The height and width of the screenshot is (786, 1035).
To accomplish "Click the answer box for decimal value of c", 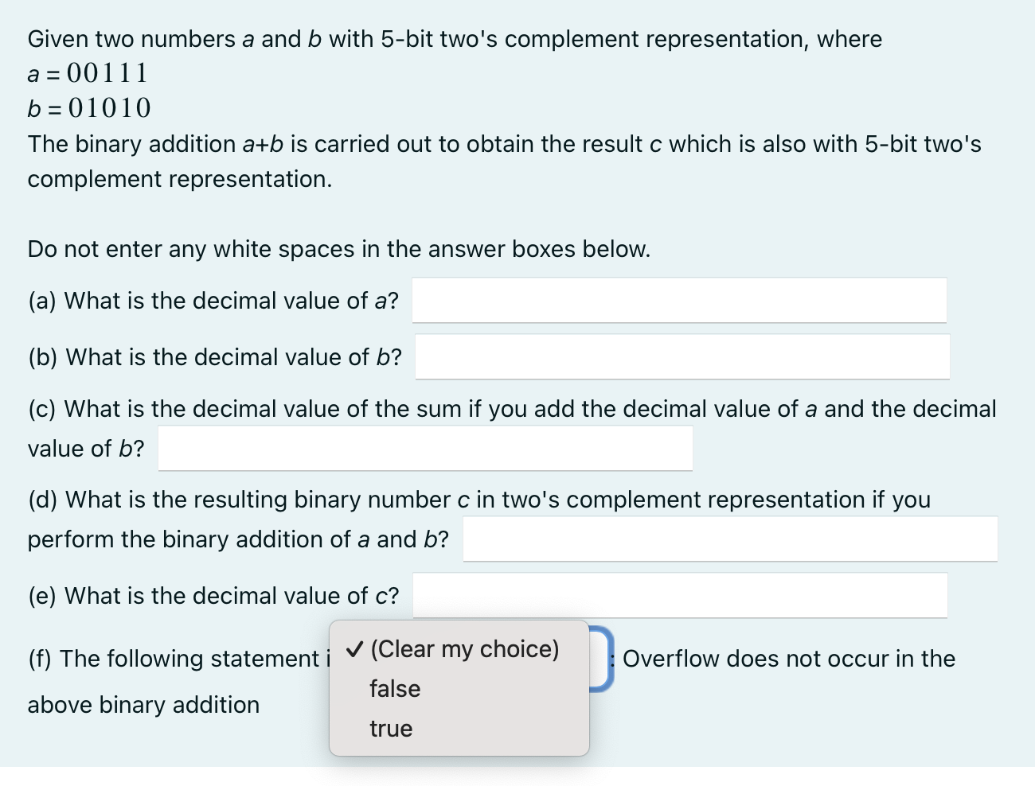I will pos(678,595).
